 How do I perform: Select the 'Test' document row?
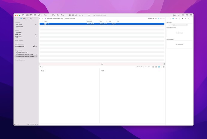(x=102, y=24)
